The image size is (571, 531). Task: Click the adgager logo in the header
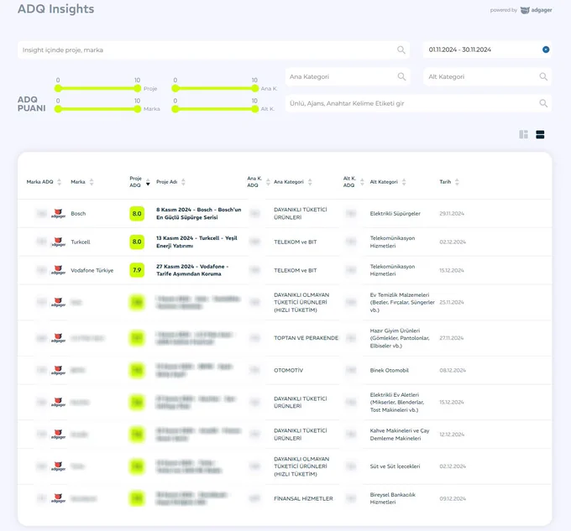(x=536, y=10)
